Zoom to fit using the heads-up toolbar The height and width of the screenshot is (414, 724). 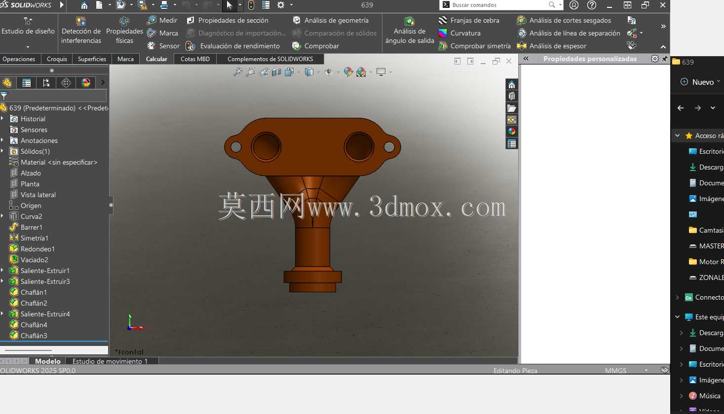pyautogui.click(x=237, y=72)
